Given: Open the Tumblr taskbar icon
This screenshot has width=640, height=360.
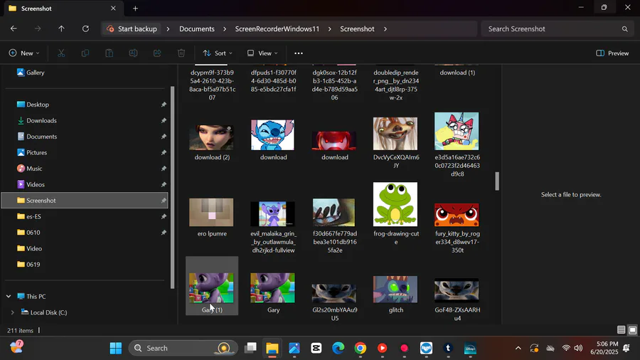Looking at the screenshot, I should pos(448,348).
